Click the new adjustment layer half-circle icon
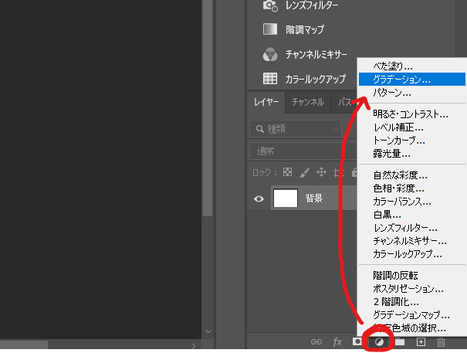Screen dimensions: 467x353 tap(379, 341)
